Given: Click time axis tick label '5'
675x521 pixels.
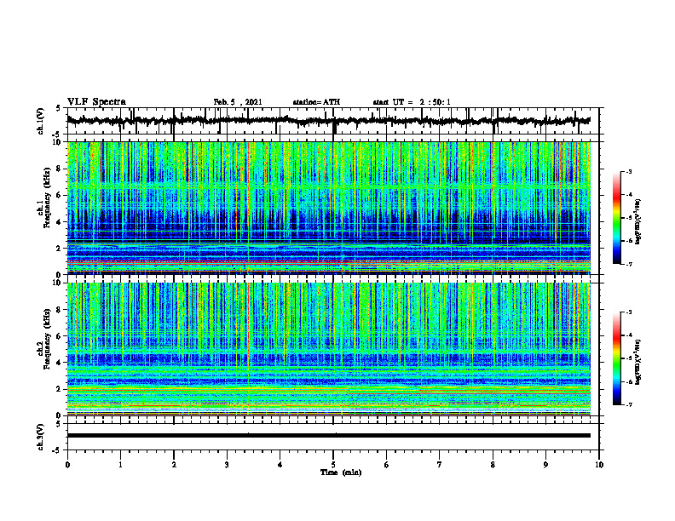Looking at the screenshot, I should [x=333, y=465].
